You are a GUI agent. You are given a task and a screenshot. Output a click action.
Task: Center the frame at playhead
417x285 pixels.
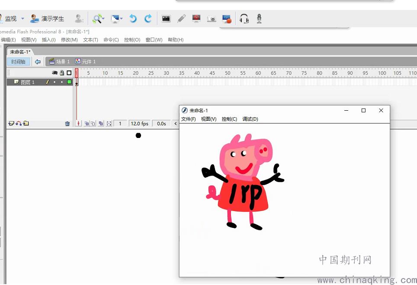click(78, 124)
